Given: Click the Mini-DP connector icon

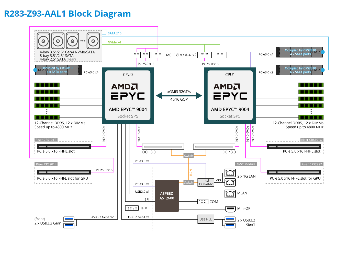Looking at the screenshot, I should pyautogui.click(x=230, y=209).
